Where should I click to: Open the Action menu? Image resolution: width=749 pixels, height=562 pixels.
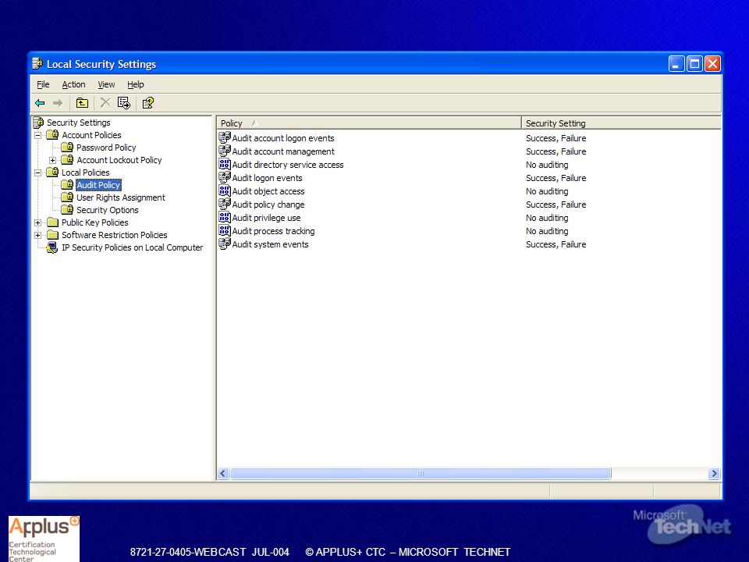(x=73, y=84)
